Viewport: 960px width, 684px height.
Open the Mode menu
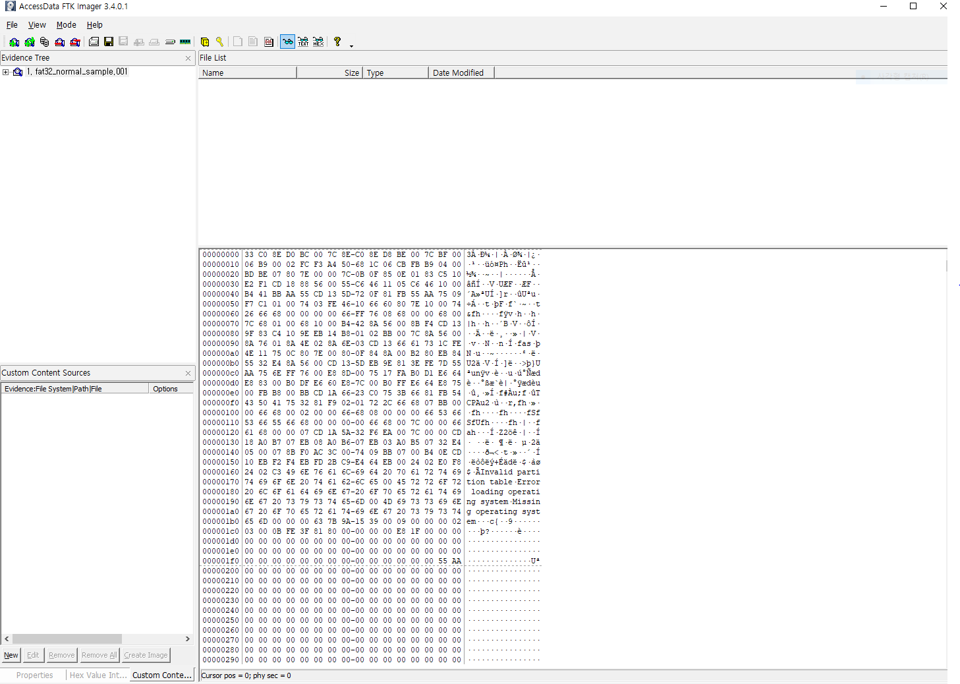click(66, 25)
